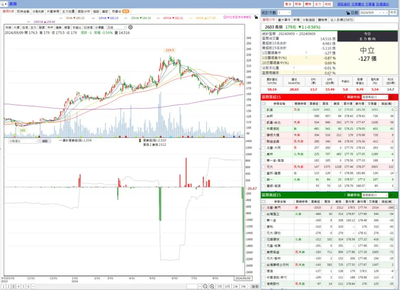The width and height of the screenshot is (400, 290).
Task: Switch to the 個股分析 tab
Action: [x=84, y=11]
